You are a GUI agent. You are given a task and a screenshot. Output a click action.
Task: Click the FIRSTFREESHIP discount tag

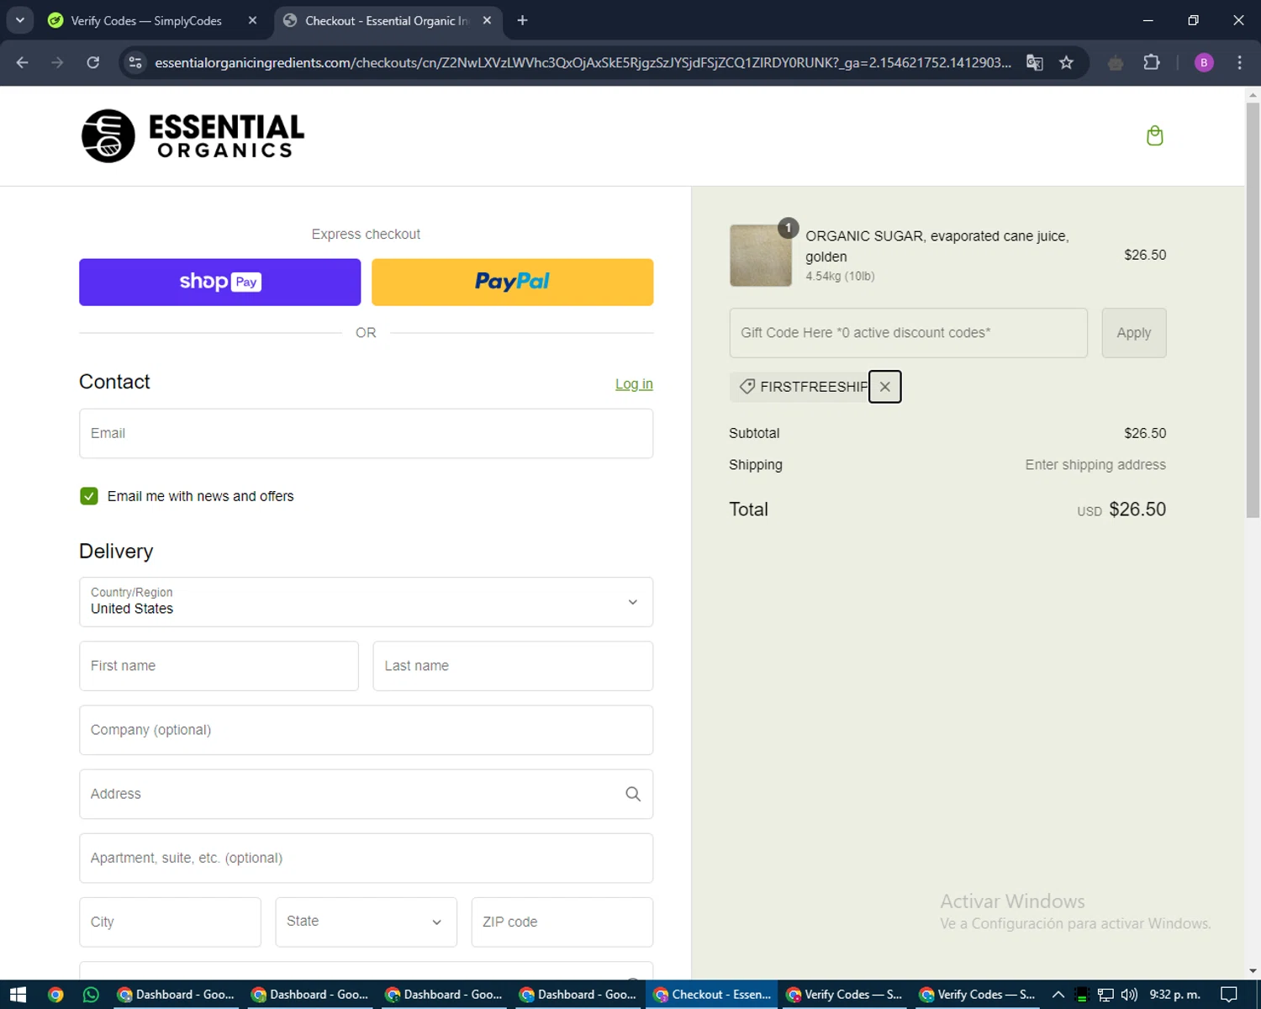click(804, 387)
